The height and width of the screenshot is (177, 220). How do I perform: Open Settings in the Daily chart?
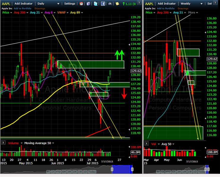pyautogui.click(x=70, y=4)
